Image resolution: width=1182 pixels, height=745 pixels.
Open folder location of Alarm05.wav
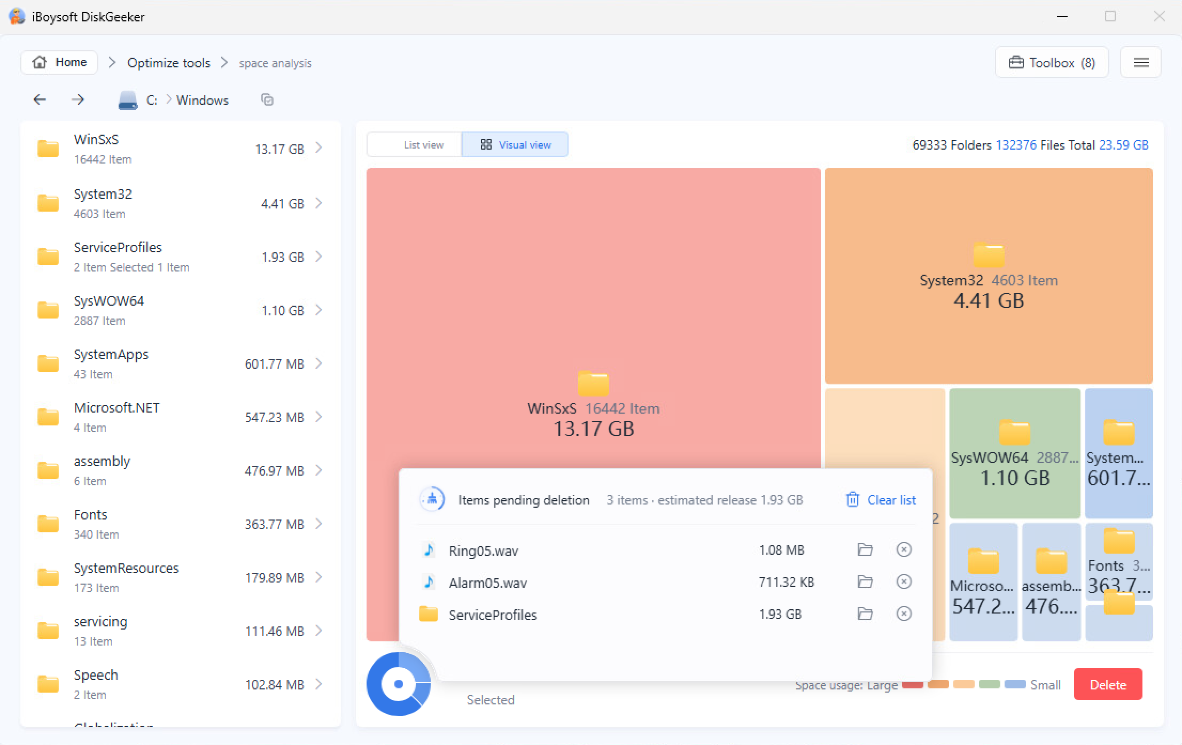865,581
